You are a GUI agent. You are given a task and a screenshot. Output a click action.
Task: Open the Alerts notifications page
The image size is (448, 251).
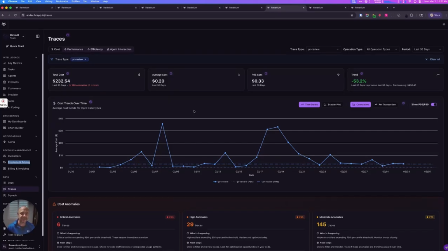pos(11,142)
